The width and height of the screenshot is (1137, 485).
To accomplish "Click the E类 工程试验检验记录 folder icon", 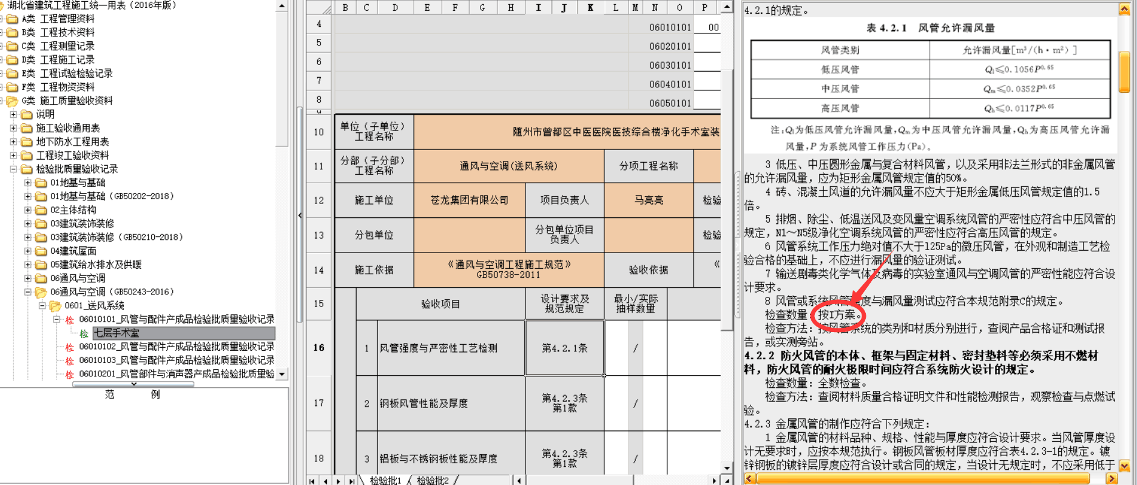I will coord(12,73).
